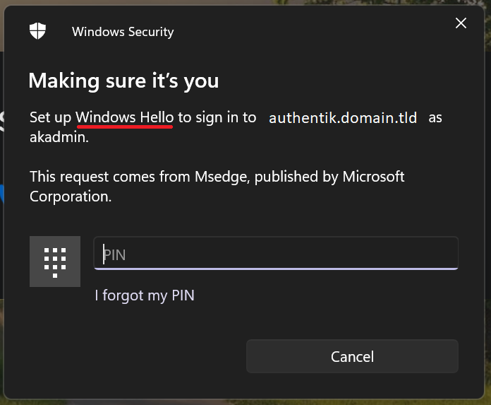Image resolution: width=491 pixels, height=405 pixels.
Task: Click the akadmin username text
Action: pos(59,137)
